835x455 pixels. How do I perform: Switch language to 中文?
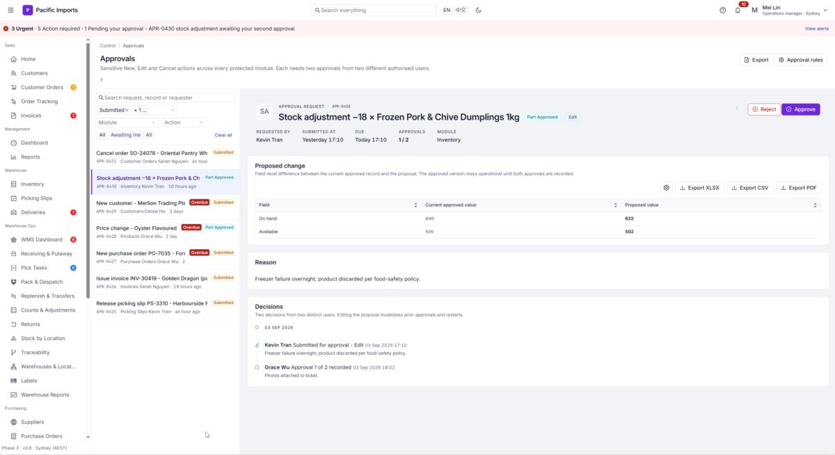point(461,10)
